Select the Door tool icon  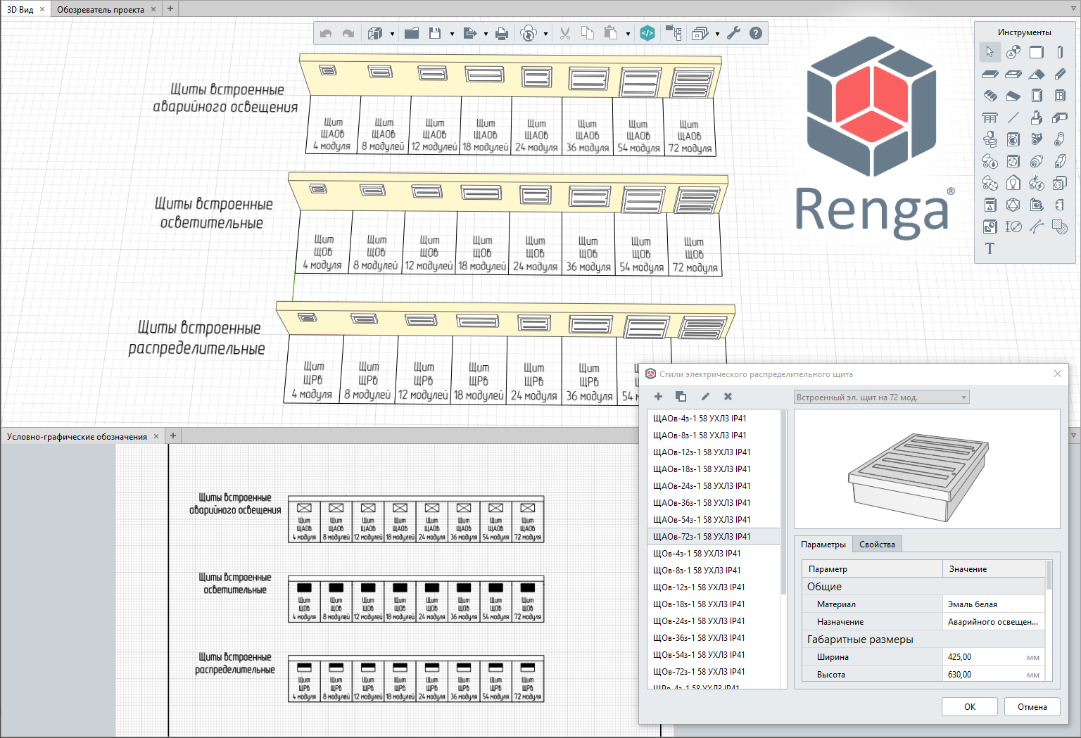coord(1036,96)
